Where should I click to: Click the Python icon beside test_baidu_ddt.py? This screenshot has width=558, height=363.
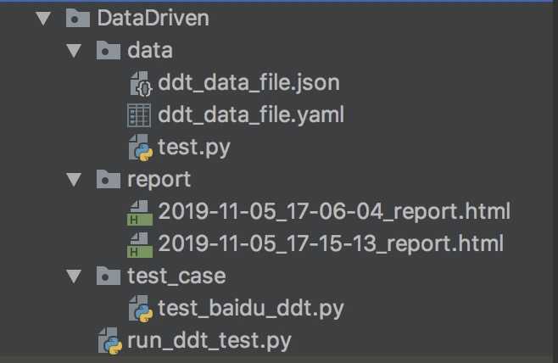[x=139, y=309]
